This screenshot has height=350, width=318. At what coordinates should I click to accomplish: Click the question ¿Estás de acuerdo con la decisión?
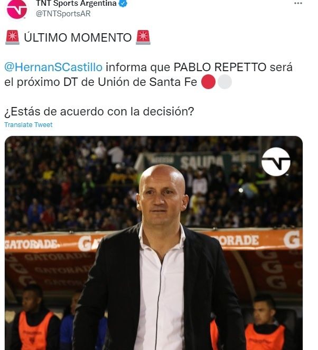pos(99,112)
